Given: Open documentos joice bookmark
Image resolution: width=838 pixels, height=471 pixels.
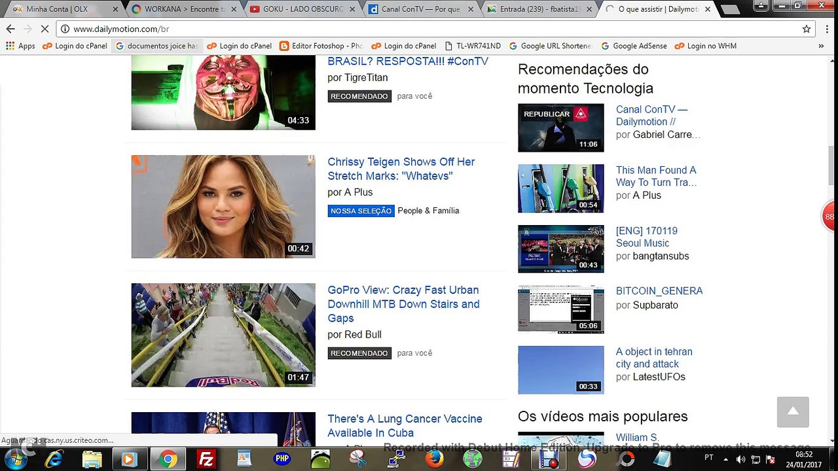Looking at the screenshot, I should pyautogui.click(x=156, y=46).
